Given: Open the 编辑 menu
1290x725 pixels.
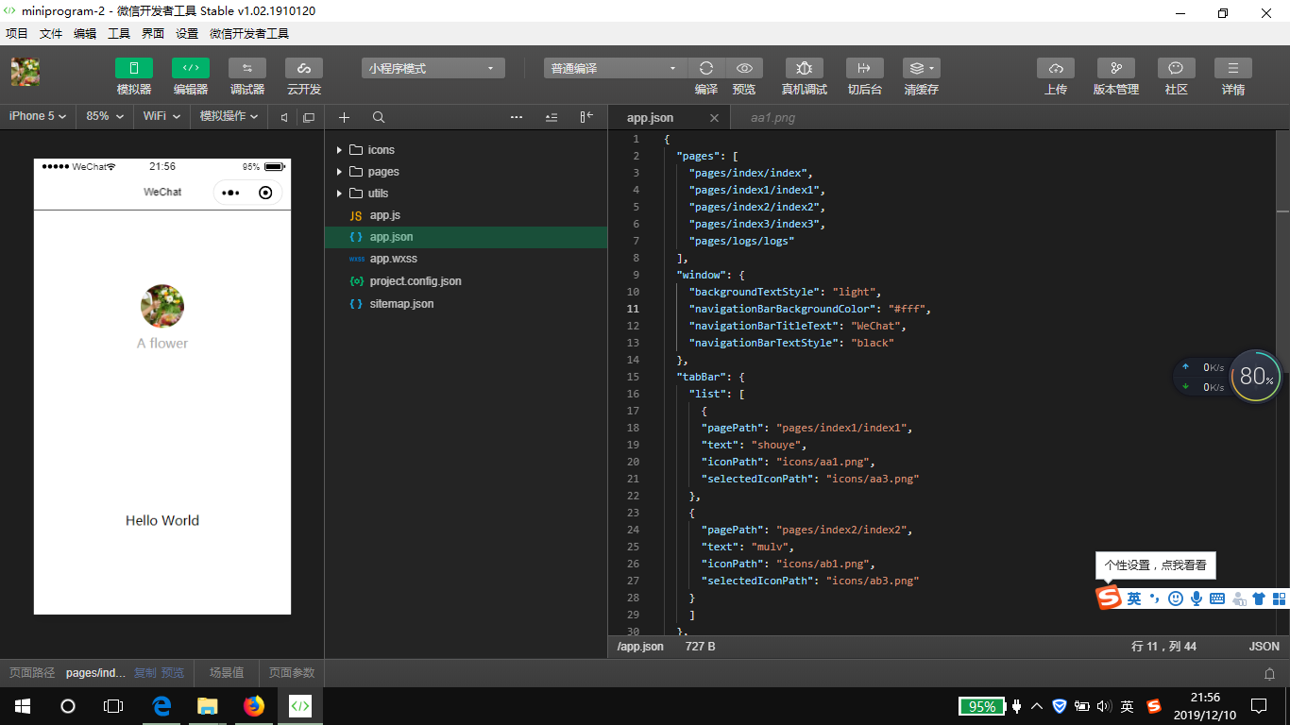Looking at the screenshot, I should 85,33.
